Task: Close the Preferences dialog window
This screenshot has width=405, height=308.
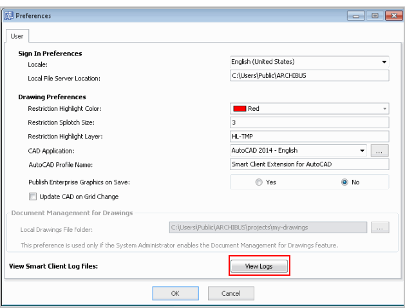Action: [x=391, y=15]
